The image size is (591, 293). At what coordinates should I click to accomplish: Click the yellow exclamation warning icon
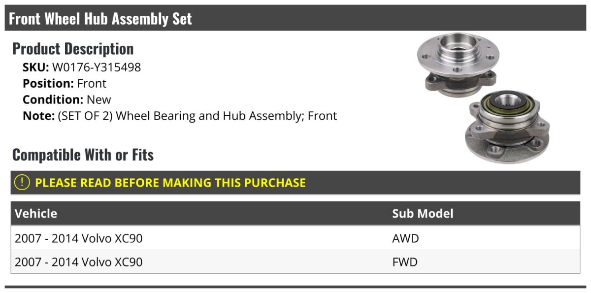[x=22, y=183]
